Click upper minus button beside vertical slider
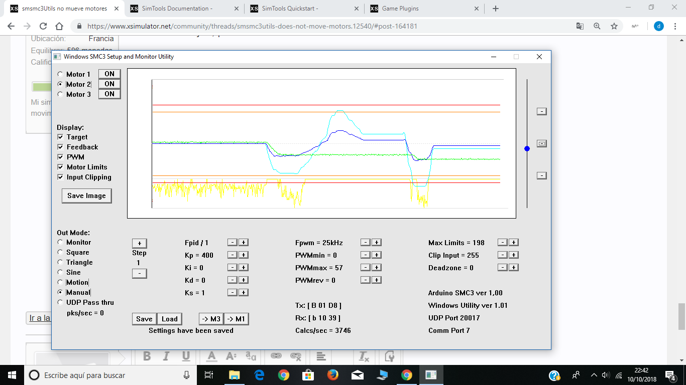 click(541, 111)
